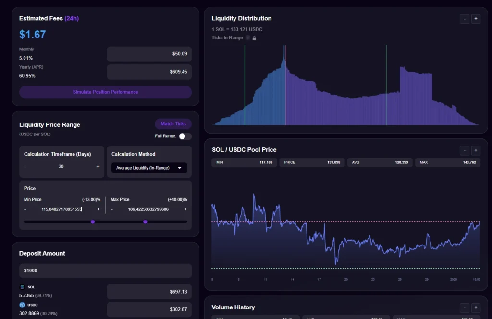Zoom in on Liquidity Distribution chart
Viewport: 492px width, 319px height.
(x=476, y=19)
